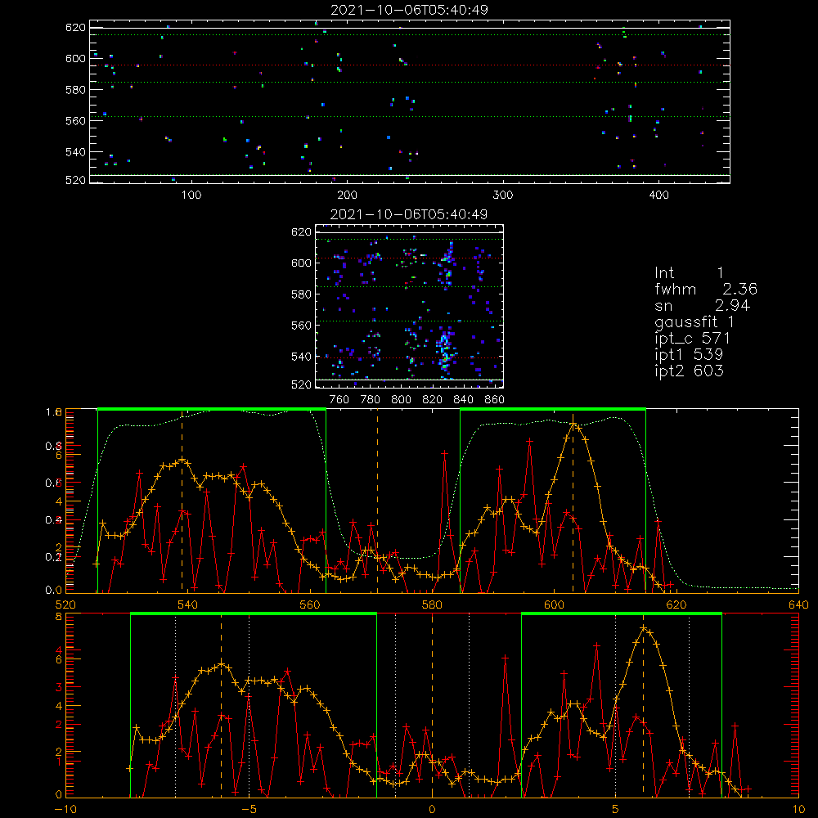Click the y-axis label 620 on top plot
Viewport: 818px width, 818px height.
pos(75,27)
